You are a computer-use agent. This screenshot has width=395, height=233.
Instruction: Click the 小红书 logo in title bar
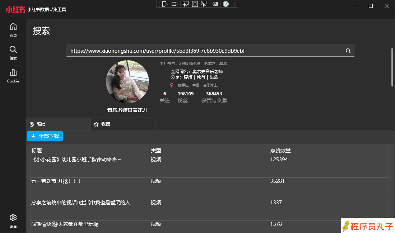tap(15, 10)
